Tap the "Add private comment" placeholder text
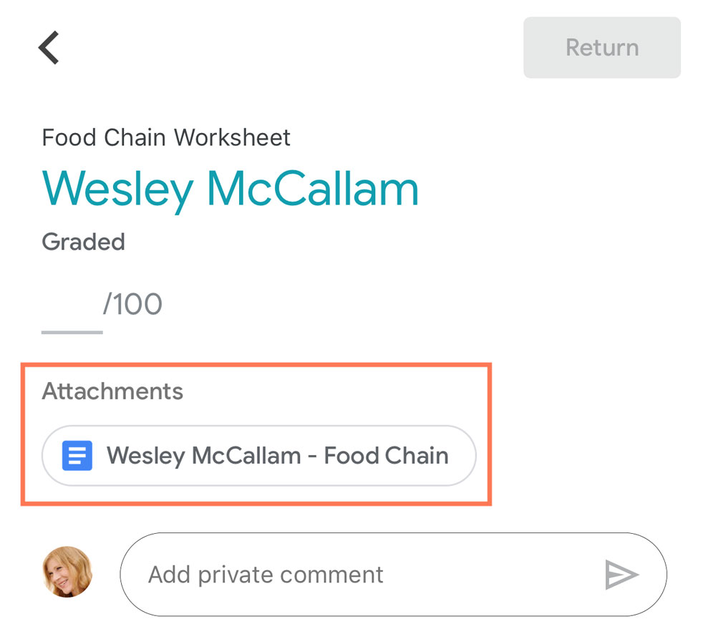708x644 pixels. pos(266,575)
